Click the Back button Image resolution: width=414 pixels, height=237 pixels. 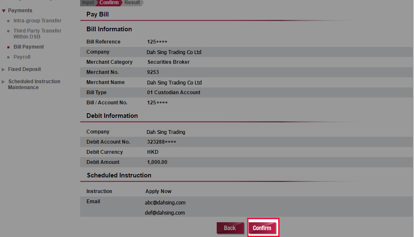[x=230, y=228]
